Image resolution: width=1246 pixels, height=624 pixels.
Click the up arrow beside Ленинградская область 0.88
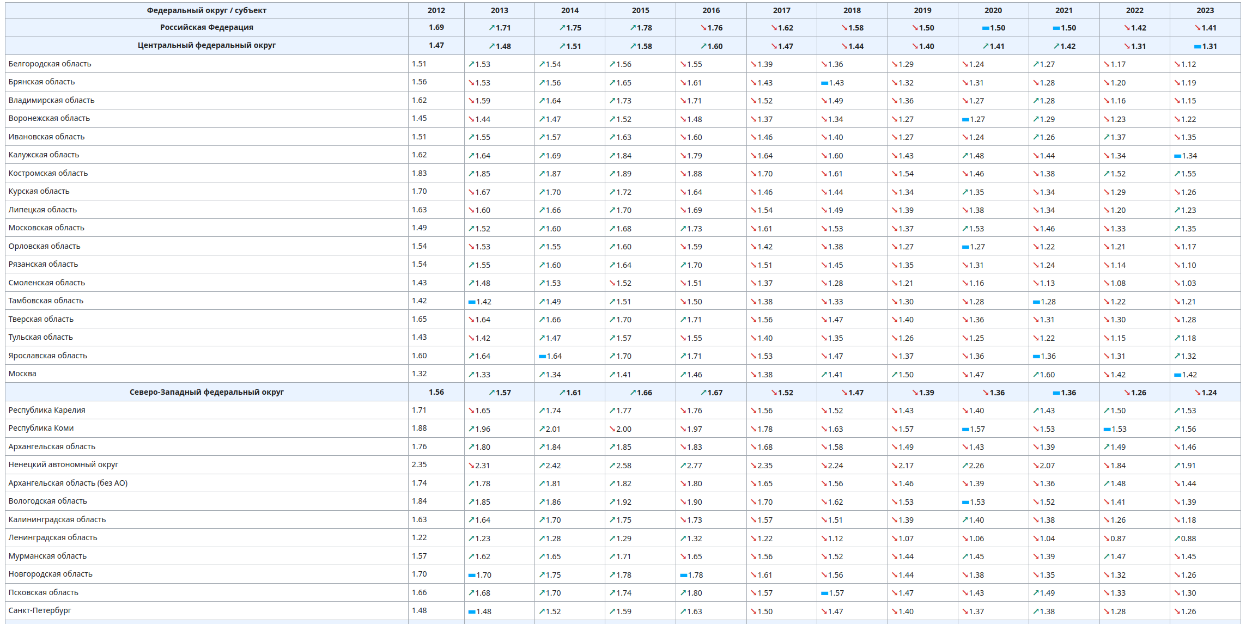tap(1177, 539)
